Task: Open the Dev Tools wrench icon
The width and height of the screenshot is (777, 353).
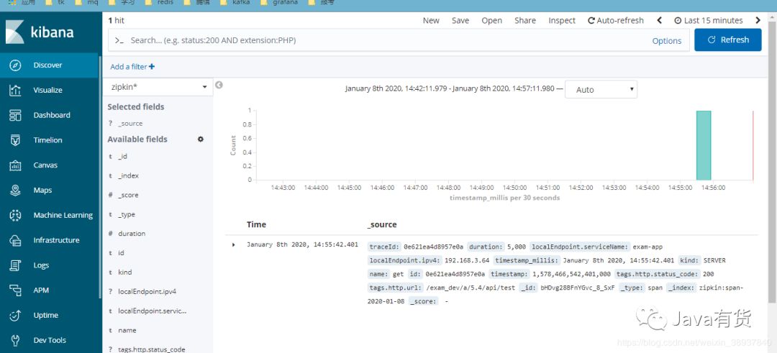Action: tap(15, 340)
